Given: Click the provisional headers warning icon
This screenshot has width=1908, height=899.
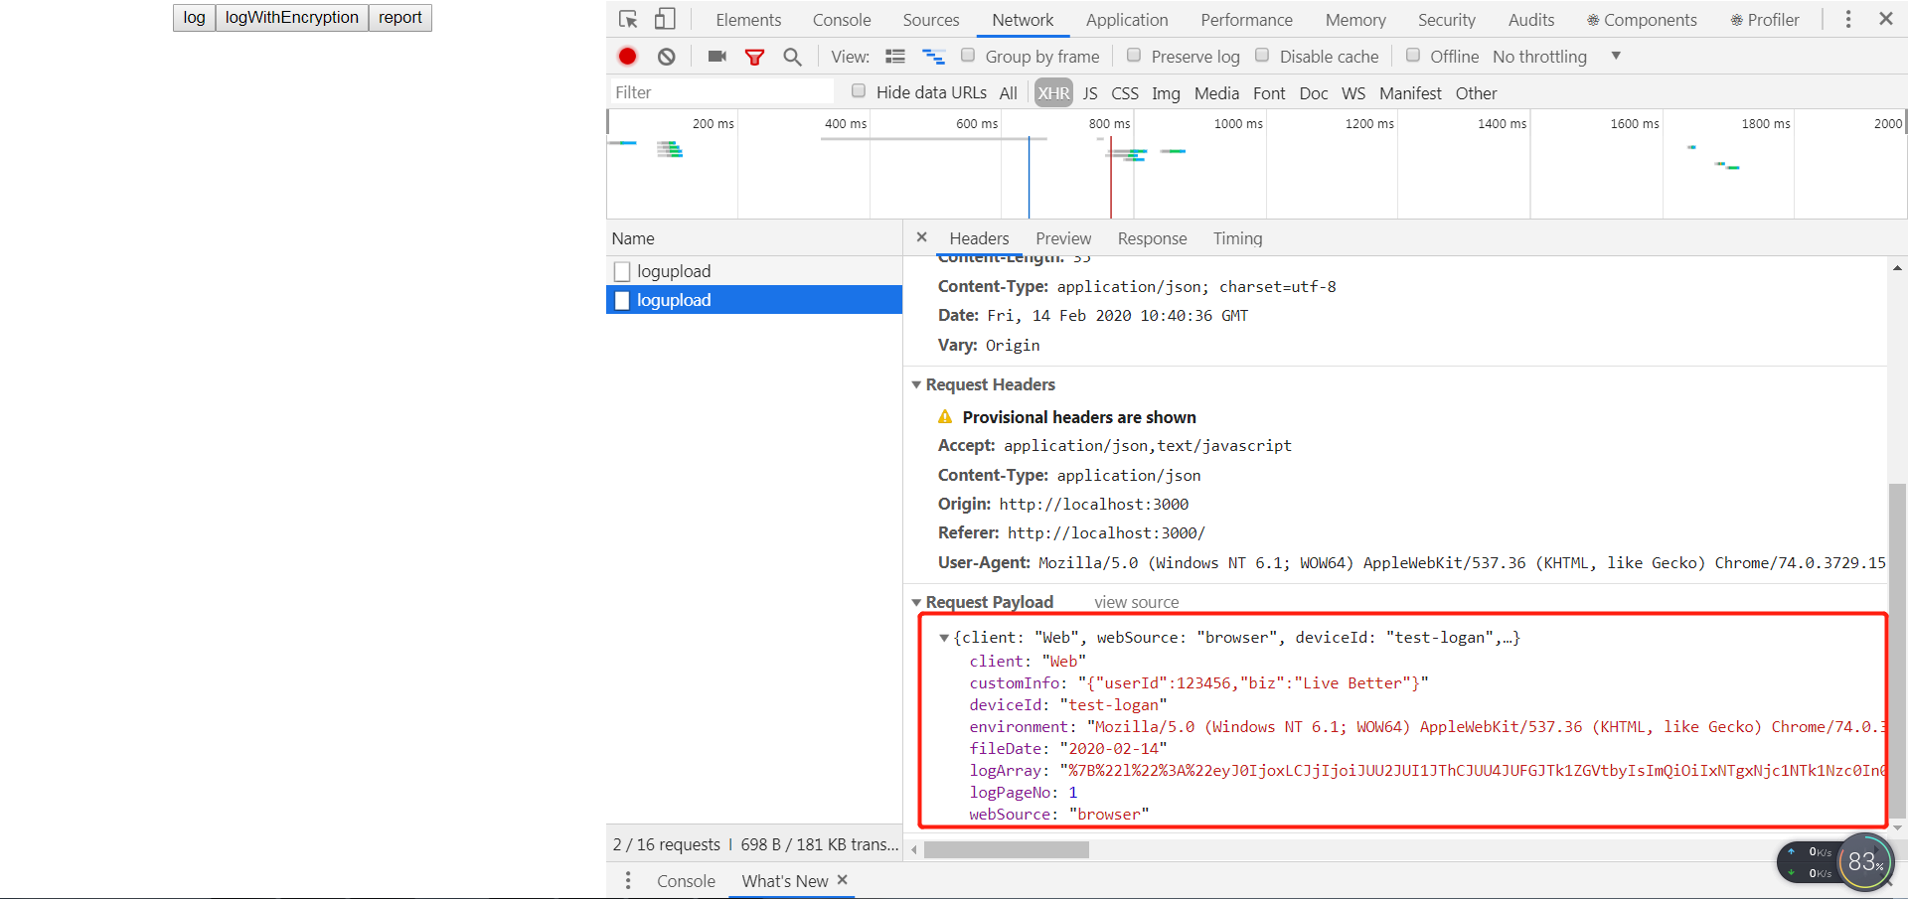Looking at the screenshot, I should [x=945, y=417].
